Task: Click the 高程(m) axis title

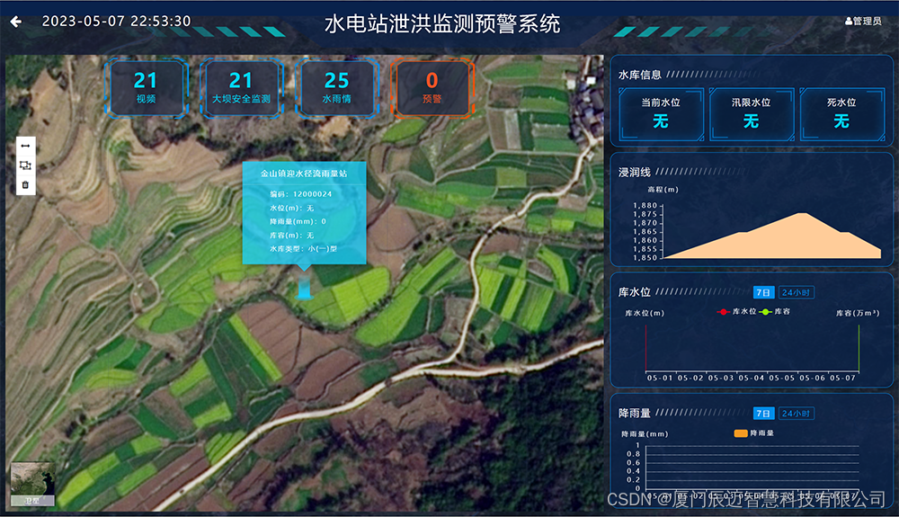Action: (663, 189)
